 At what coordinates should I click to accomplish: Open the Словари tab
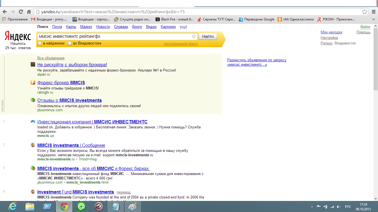(x=121, y=27)
